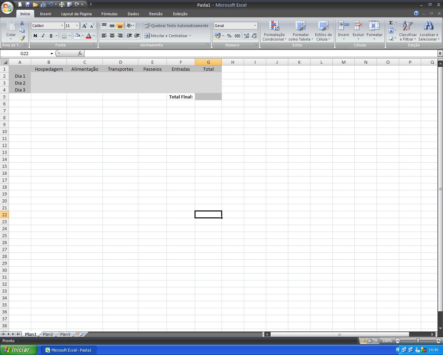The height and width of the screenshot is (355, 443).
Task: Switch to Exibição ribbon tab
Action: (180, 14)
